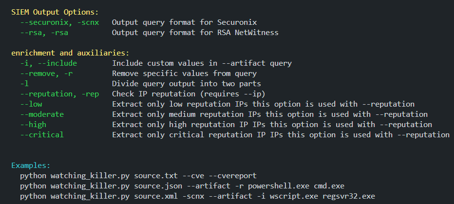Select the --securonix, -scnx option text
The width and height of the screenshot is (454, 204).
pyautogui.click(x=59, y=22)
